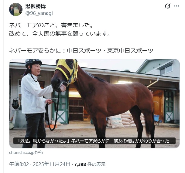This screenshot has height=173, width=185.
Task: Click the line 改めて、全人馬の無事を願っています
Action: coord(60,34)
